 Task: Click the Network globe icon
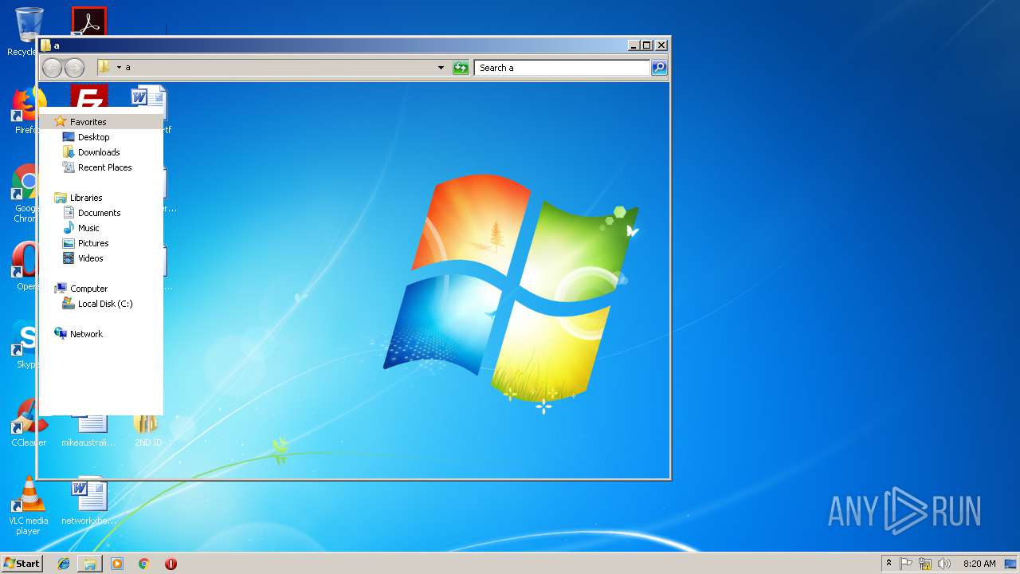[x=61, y=334]
